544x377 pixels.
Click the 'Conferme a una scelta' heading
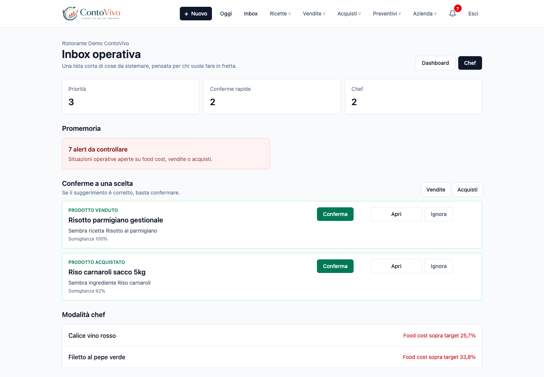click(97, 184)
